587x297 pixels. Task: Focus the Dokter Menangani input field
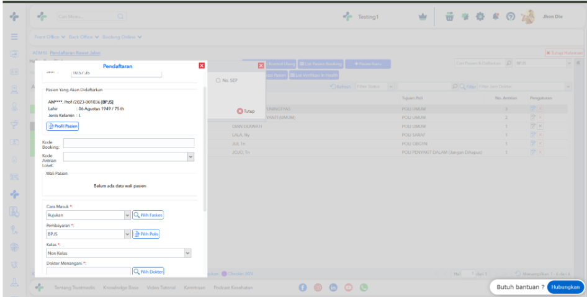88,272
